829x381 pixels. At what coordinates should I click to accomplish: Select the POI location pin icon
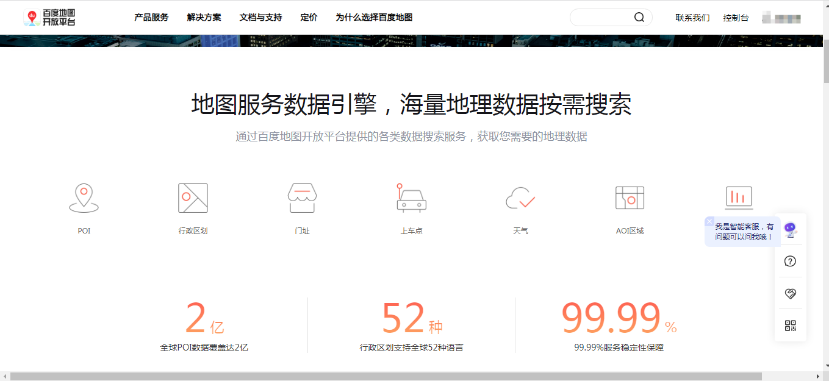pos(84,198)
